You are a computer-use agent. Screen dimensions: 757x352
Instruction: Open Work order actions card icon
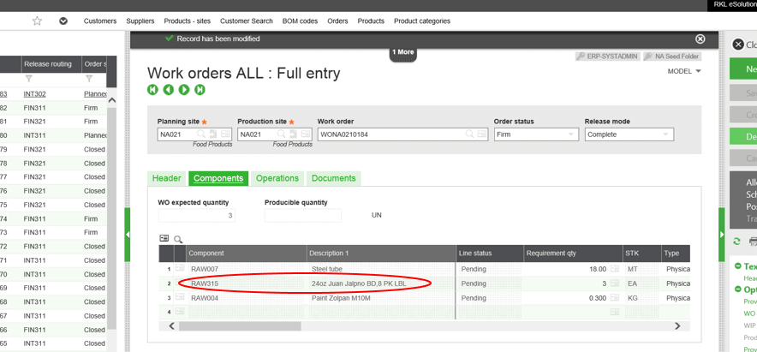coord(482,134)
